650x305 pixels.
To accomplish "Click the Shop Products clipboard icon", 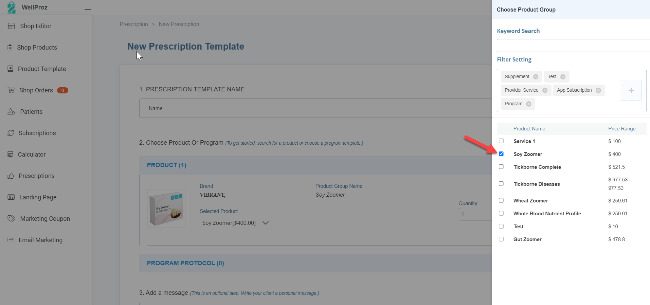I will click(10, 47).
